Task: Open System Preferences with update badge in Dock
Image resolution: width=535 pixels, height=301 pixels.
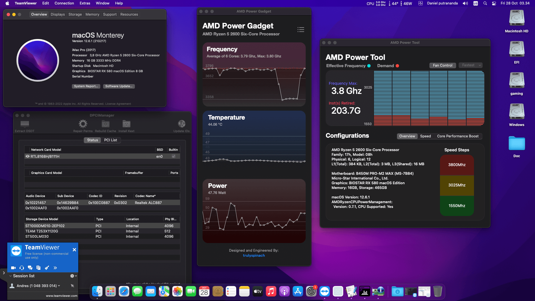Action: 311,292
